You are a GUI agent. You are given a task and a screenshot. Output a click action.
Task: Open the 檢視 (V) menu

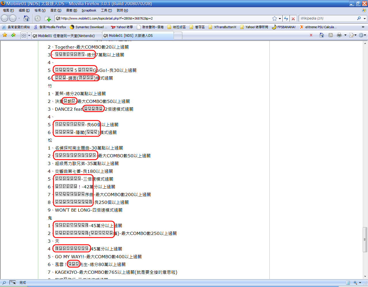tap(40, 10)
